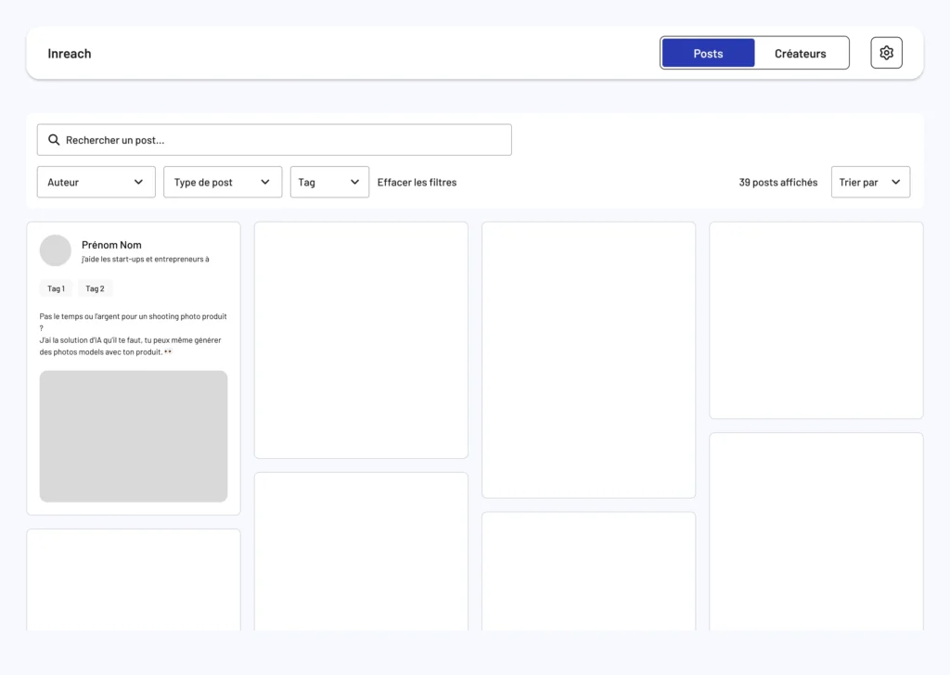Click the Prénom Nom profile avatar
The width and height of the screenshot is (950, 675).
(x=56, y=250)
